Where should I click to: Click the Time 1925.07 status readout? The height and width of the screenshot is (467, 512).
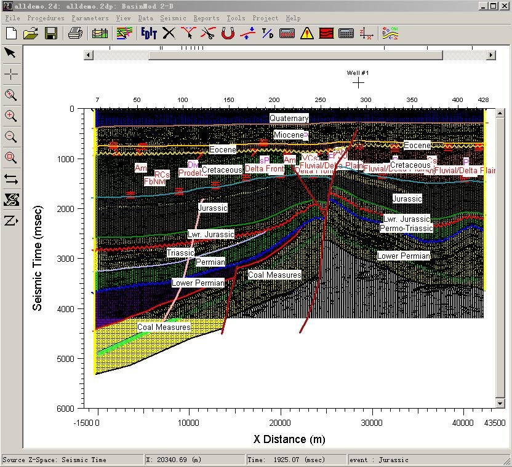coord(295,460)
